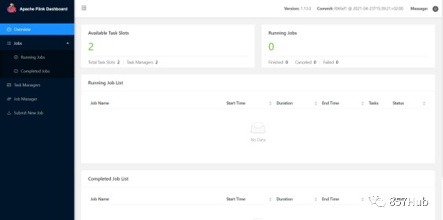This screenshot has height=220, width=443.
Task: Click the Task Managers count in the card
Action: (x=157, y=62)
